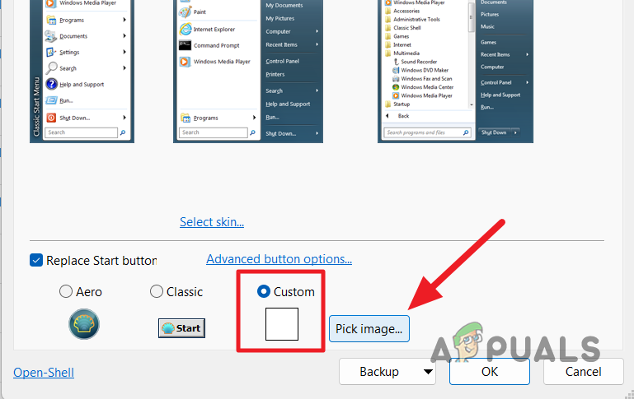The image size is (634, 399).
Task: Click the Internet Explorer icon in preview
Action: point(186,29)
